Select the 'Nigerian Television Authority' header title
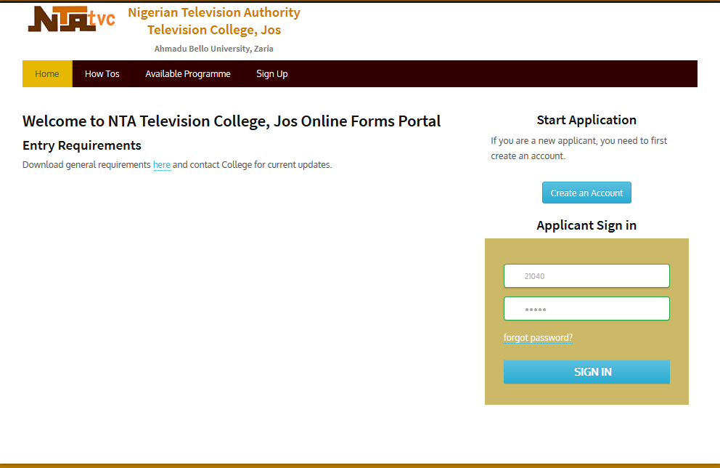The width and height of the screenshot is (720, 468). pos(214,12)
